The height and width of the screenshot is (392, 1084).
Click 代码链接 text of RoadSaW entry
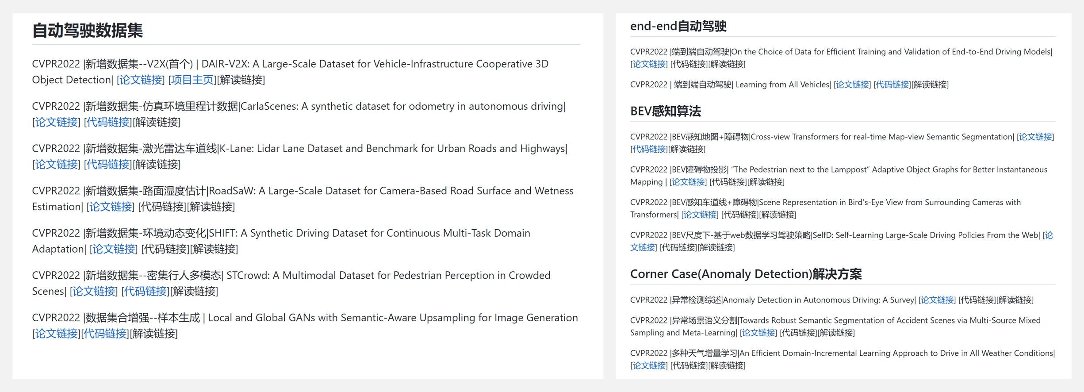[x=162, y=207]
